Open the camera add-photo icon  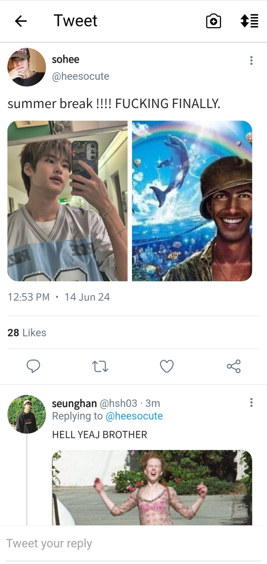point(213,21)
